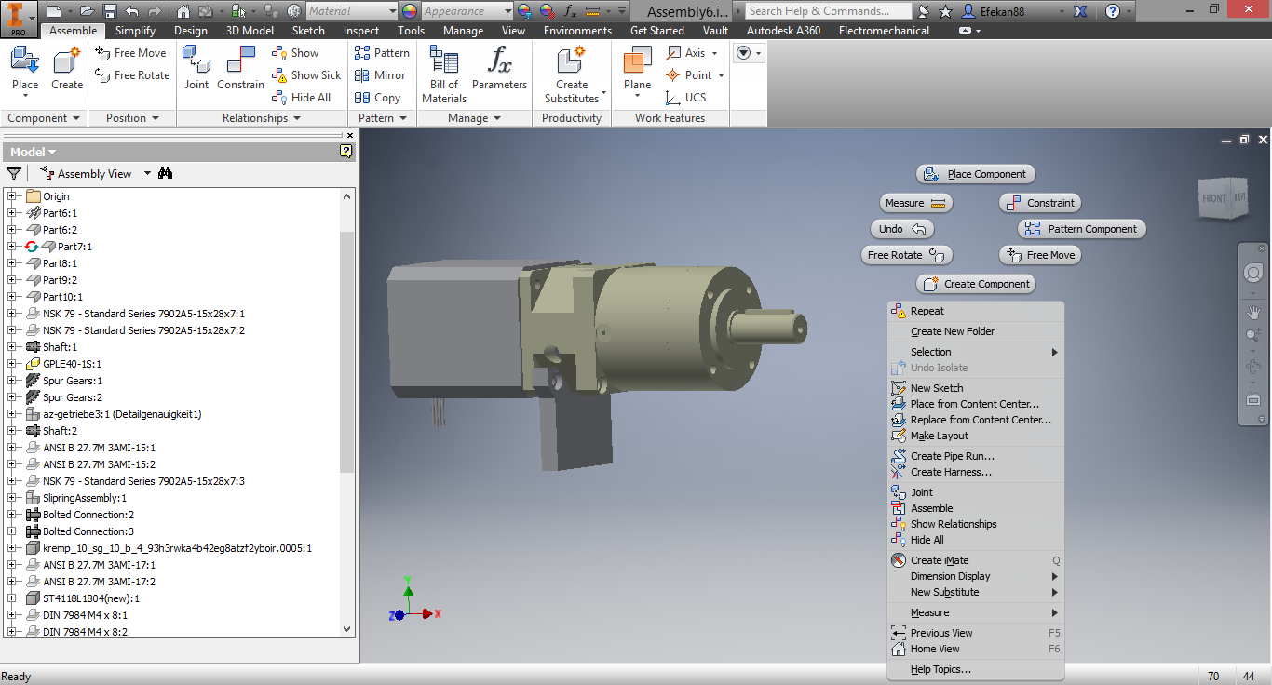Click the ViewCube FRONT face
The height and width of the screenshot is (685, 1272).
point(1213,199)
